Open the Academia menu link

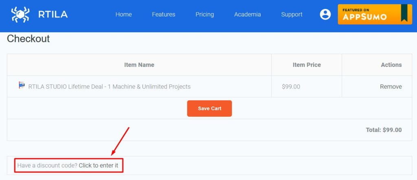coord(248,14)
